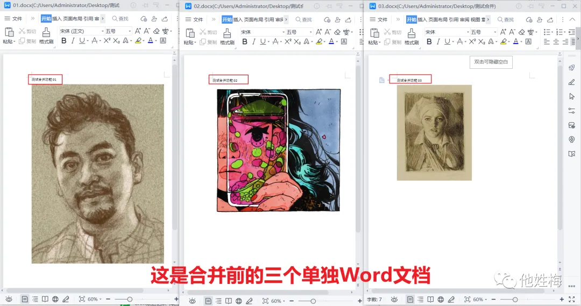This screenshot has width=581, height=306.
Task: Click Cut (剪切) in the 03.docx window
Action: [x=393, y=32]
